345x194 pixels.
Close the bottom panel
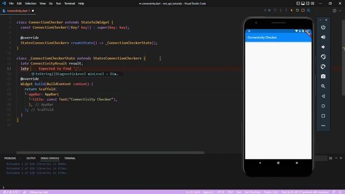point(341,158)
